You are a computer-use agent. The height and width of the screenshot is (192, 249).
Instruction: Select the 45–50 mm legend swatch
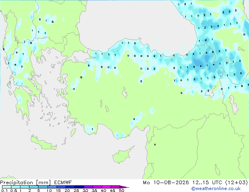[x=115, y=187]
